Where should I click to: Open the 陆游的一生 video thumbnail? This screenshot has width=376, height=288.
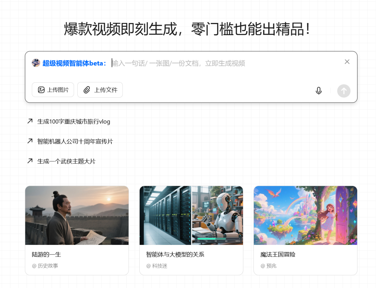tap(77, 215)
